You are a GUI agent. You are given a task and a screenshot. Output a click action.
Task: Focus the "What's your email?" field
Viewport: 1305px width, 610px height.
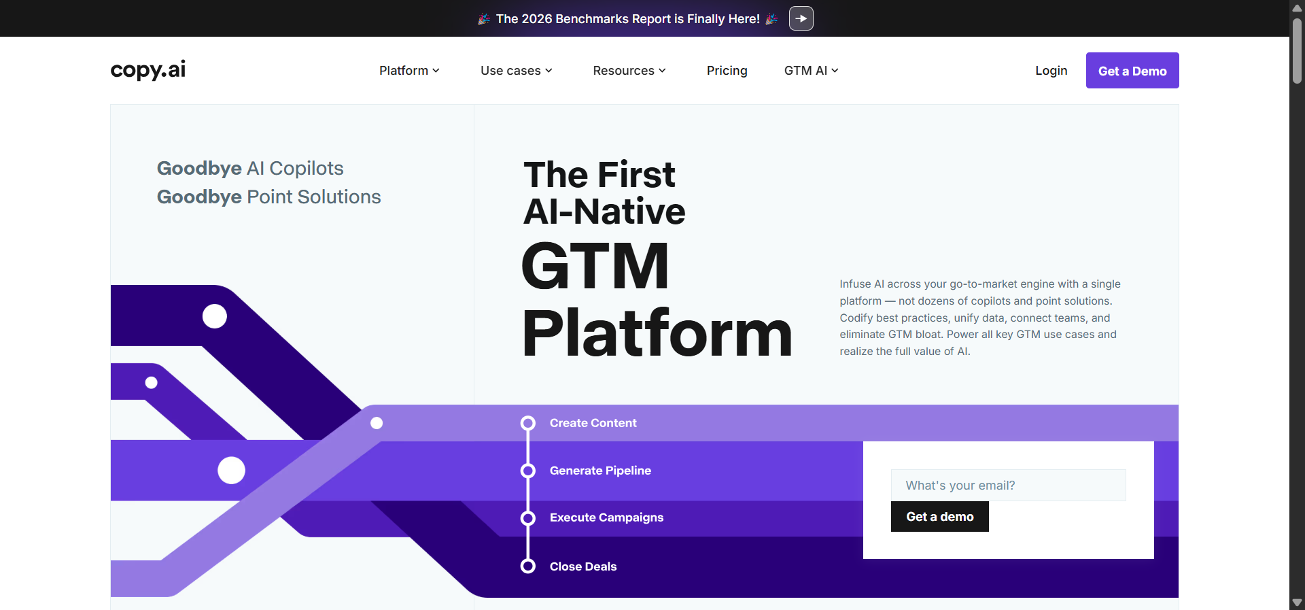pyautogui.click(x=1008, y=486)
